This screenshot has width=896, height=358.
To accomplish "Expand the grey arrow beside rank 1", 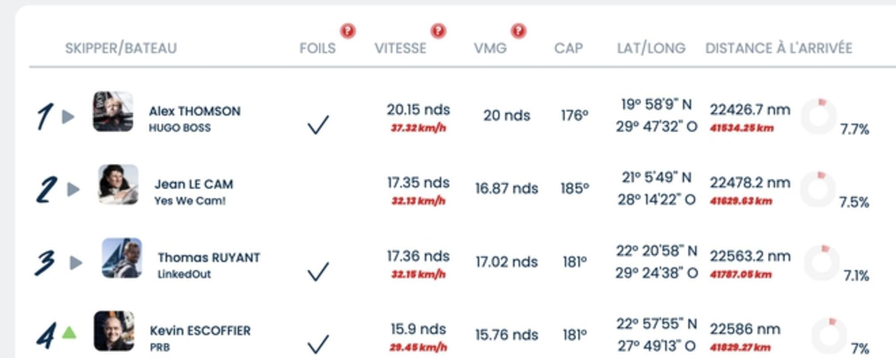I will coord(68,117).
